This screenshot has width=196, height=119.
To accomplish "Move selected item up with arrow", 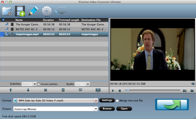I will coord(11,90).
